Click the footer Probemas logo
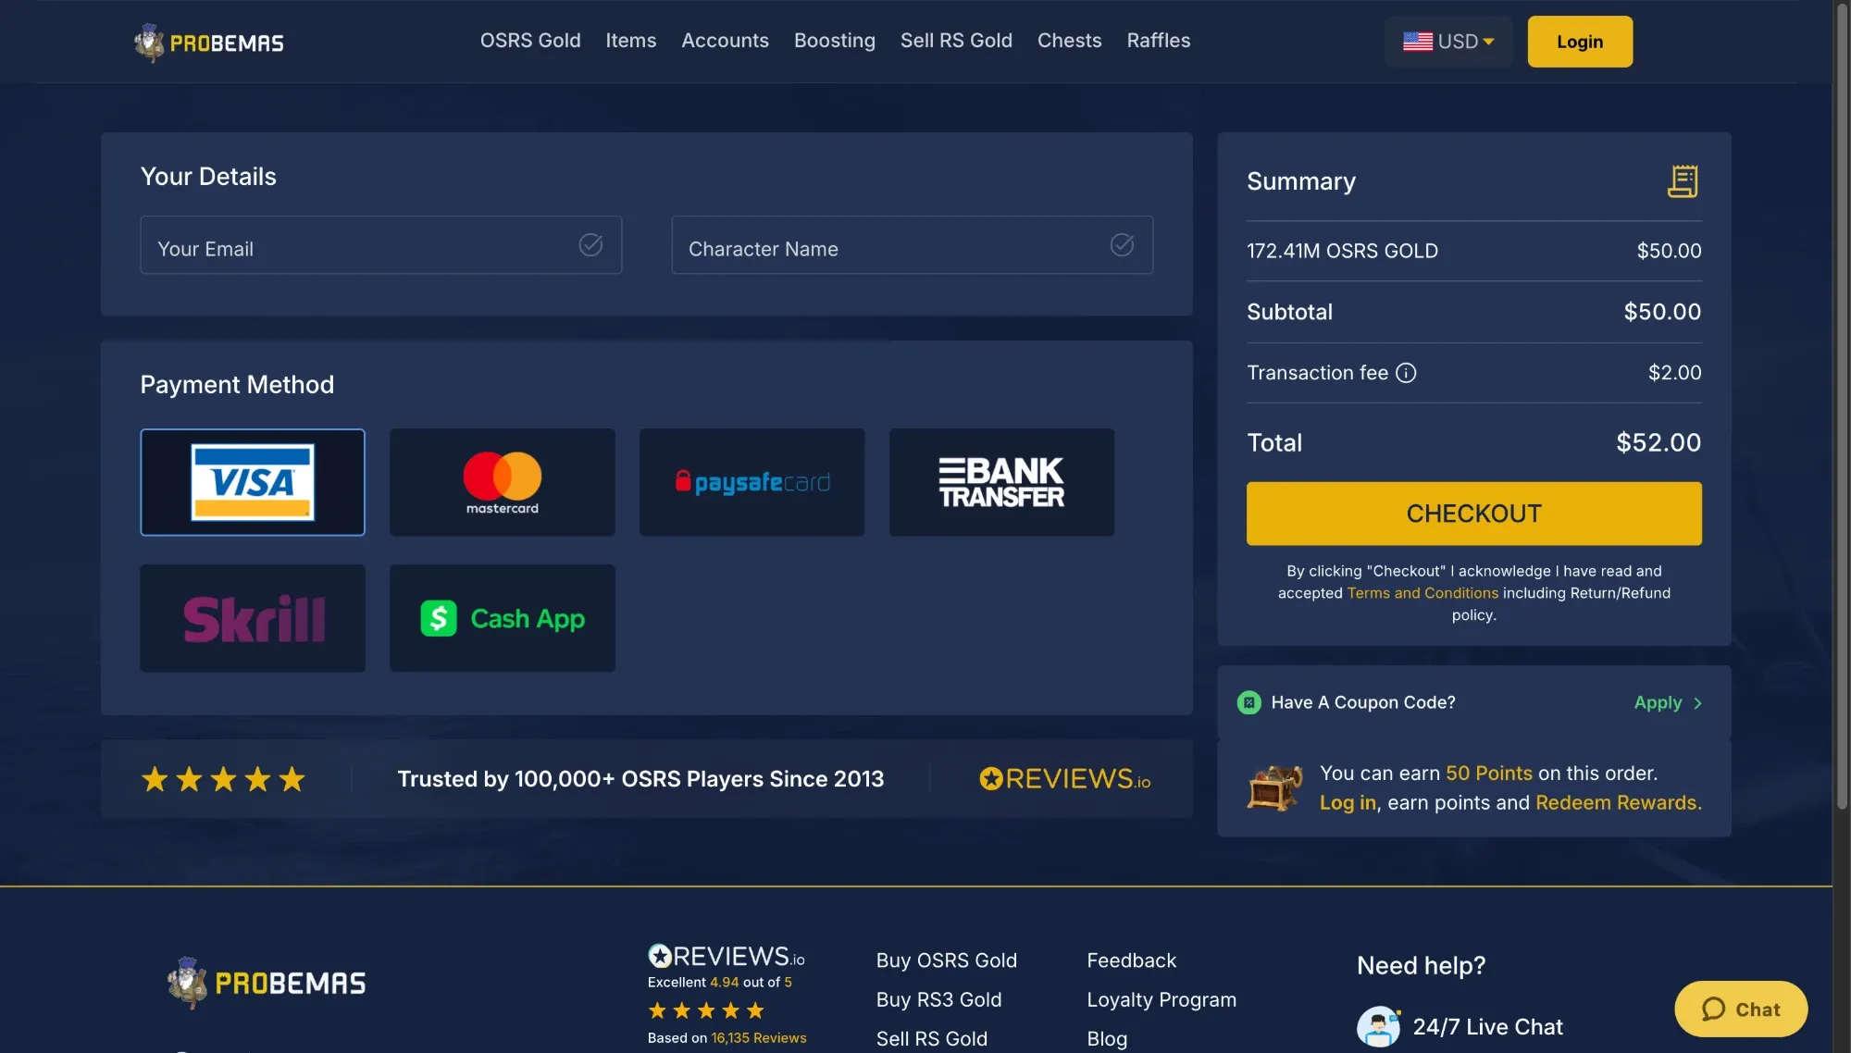Screen dimensions: 1851x1053 pos(267,983)
